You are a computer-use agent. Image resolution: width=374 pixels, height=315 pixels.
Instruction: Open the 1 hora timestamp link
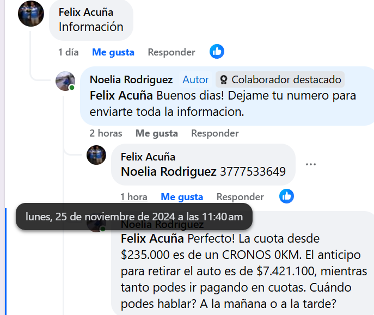point(134,197)
